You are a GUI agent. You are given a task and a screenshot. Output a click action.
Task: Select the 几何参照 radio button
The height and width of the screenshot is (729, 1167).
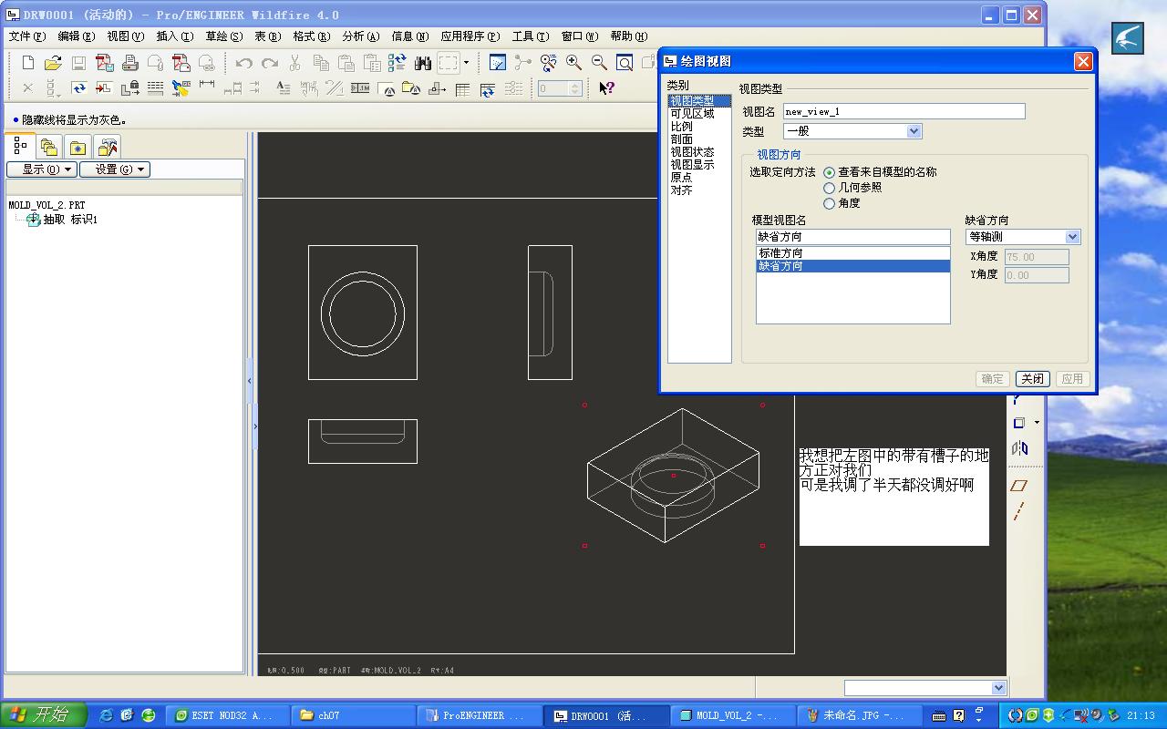tap(829, 188)
